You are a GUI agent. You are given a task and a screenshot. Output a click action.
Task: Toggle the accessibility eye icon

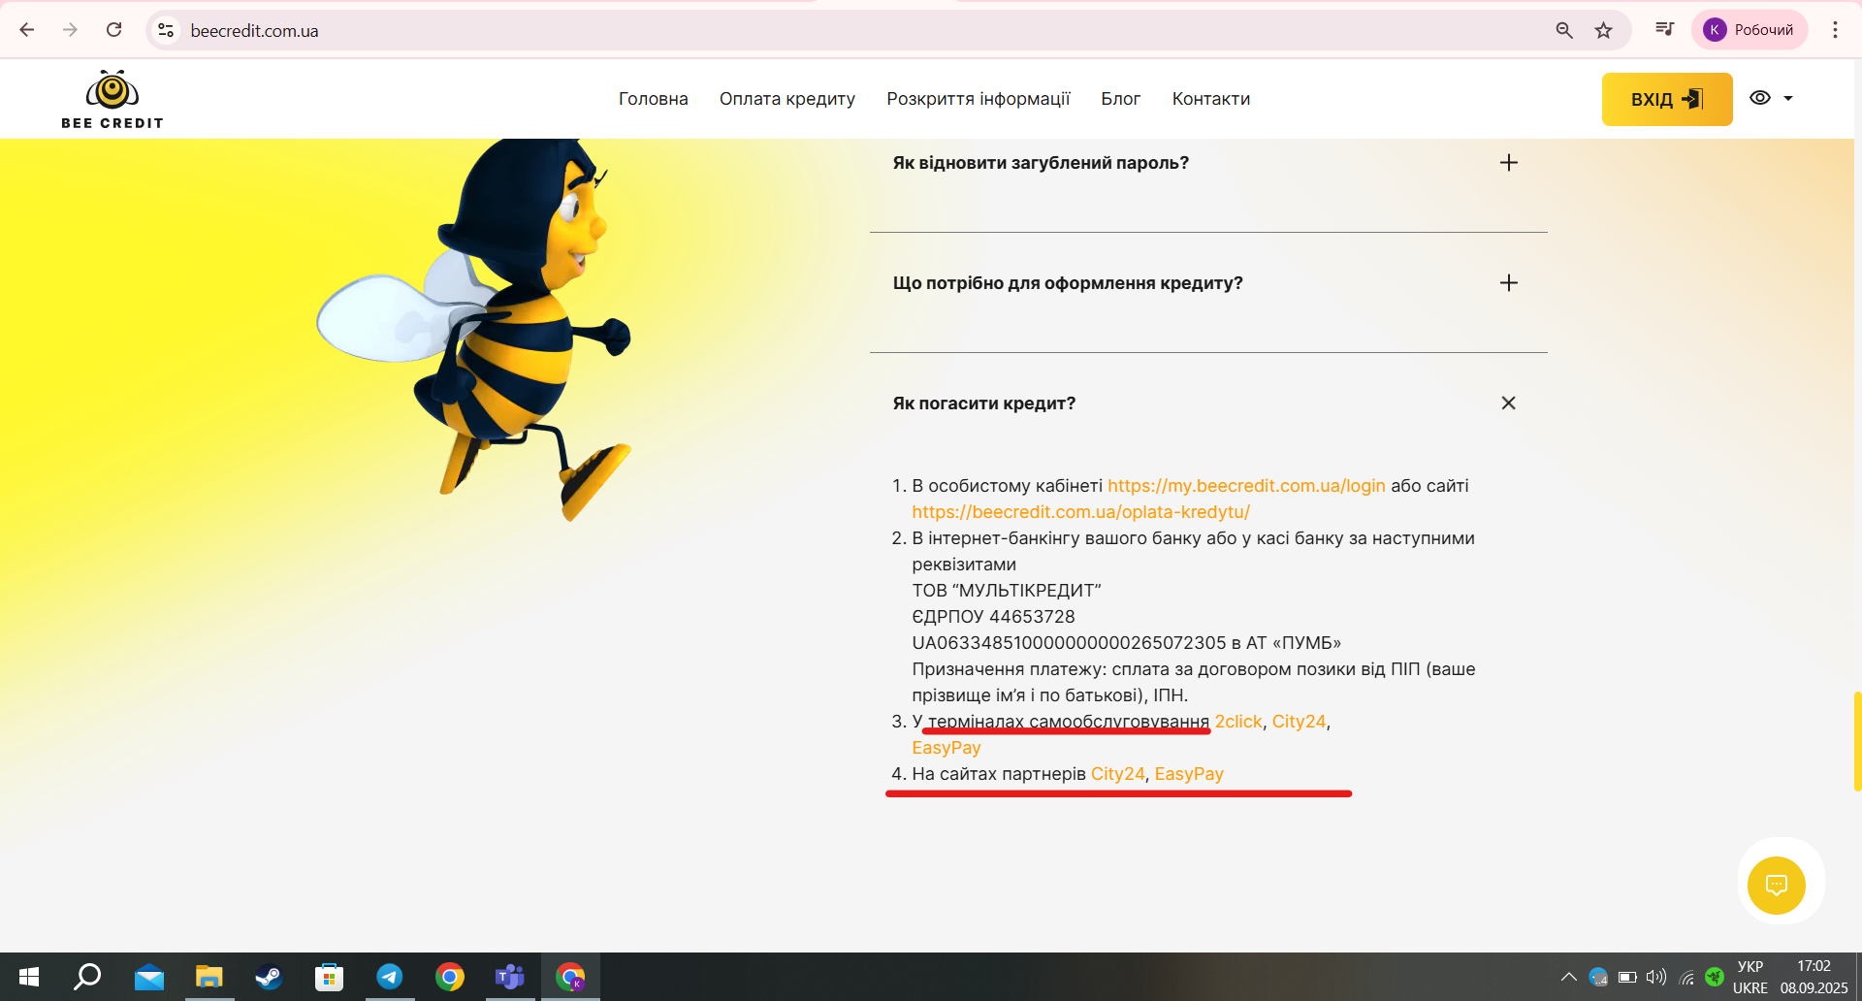1760,98
